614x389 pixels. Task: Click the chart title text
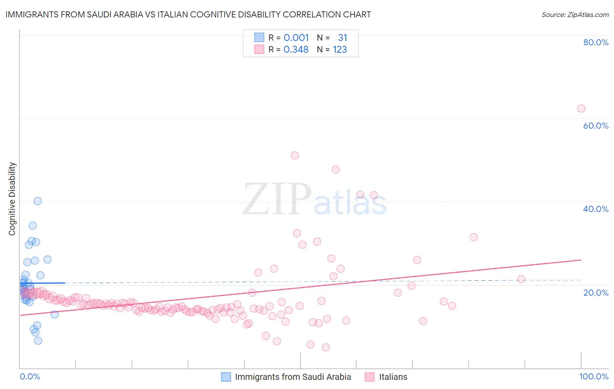point(188,14)
